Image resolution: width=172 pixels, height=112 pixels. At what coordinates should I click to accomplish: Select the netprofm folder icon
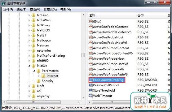pyautogui.click(x=33, y=50)
